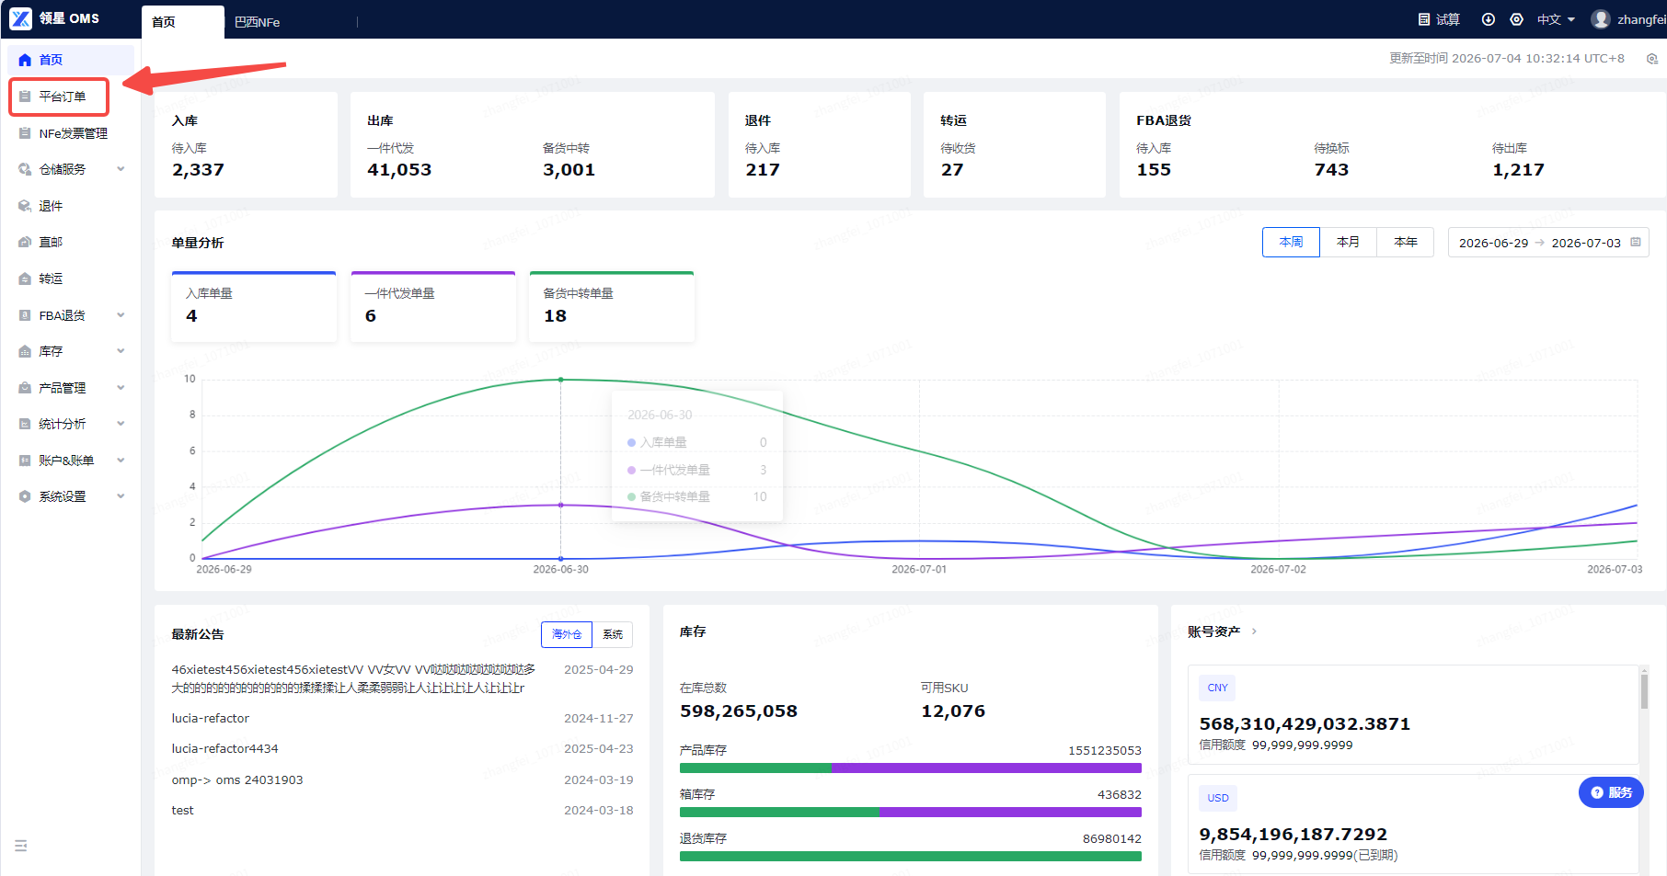Click the 试算 calculator icon

pos(1424,19)
